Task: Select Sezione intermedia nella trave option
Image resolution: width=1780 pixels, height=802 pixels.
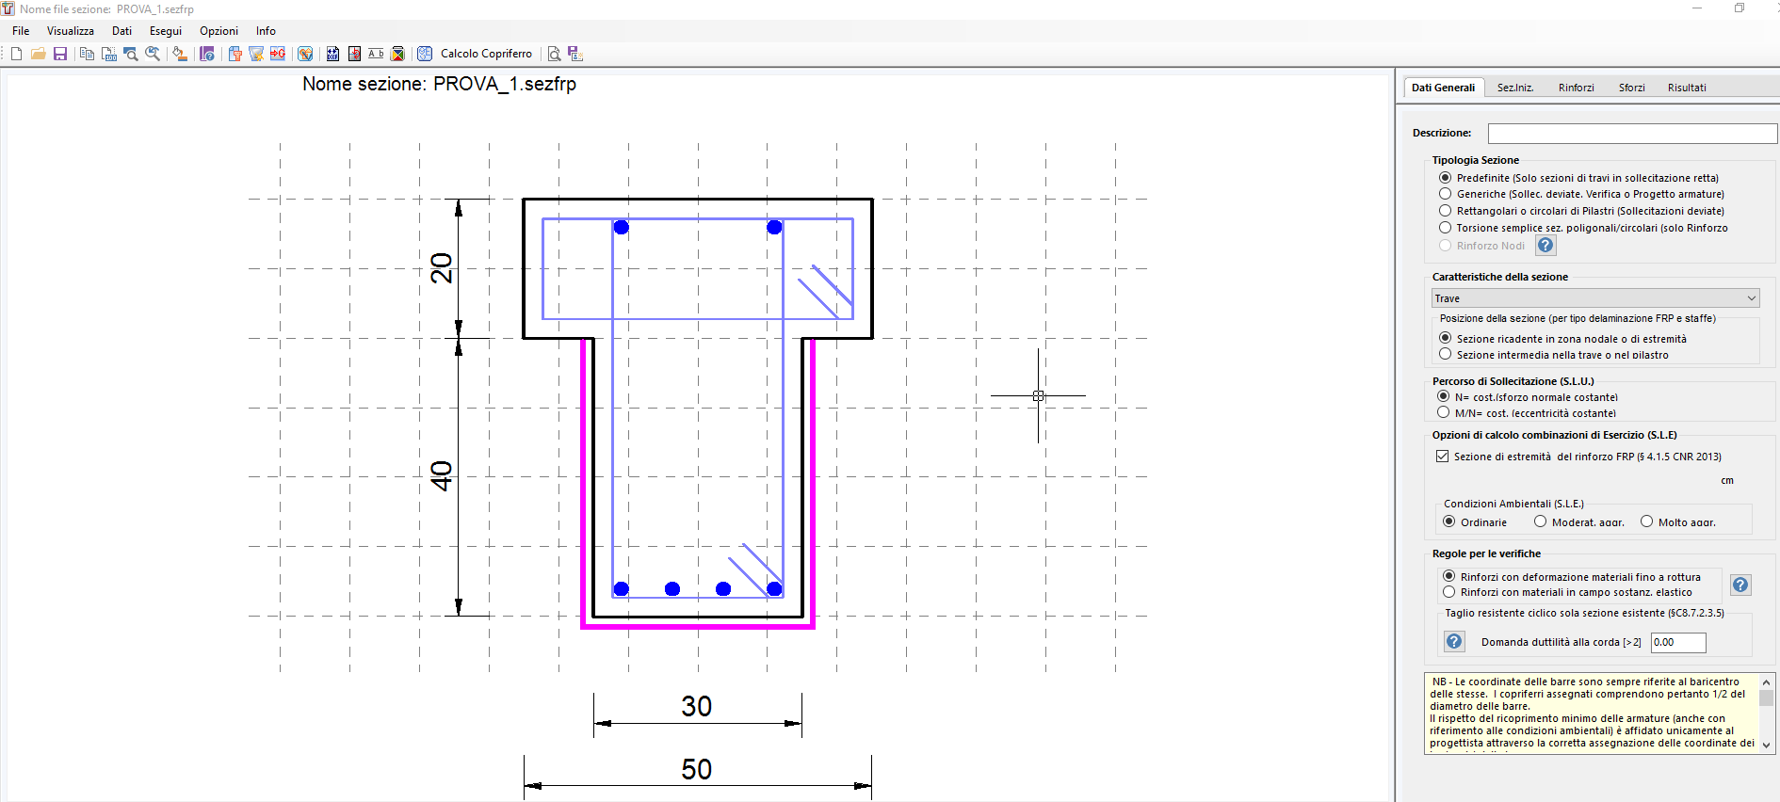Action: pos(1446,355)
